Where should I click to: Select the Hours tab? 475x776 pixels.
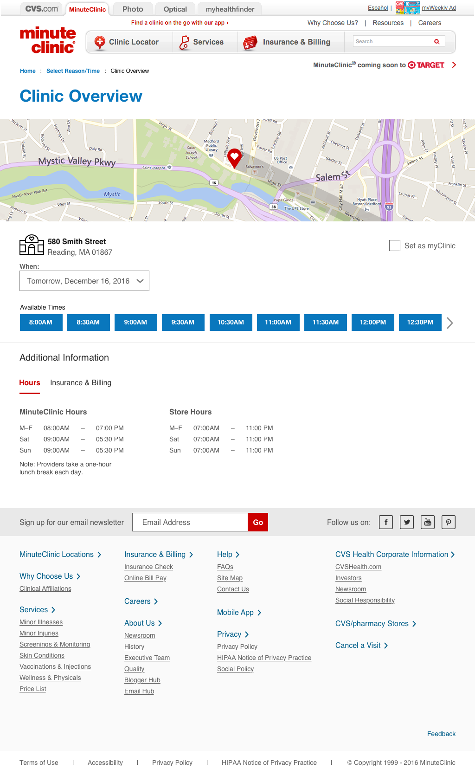[30, 383]
